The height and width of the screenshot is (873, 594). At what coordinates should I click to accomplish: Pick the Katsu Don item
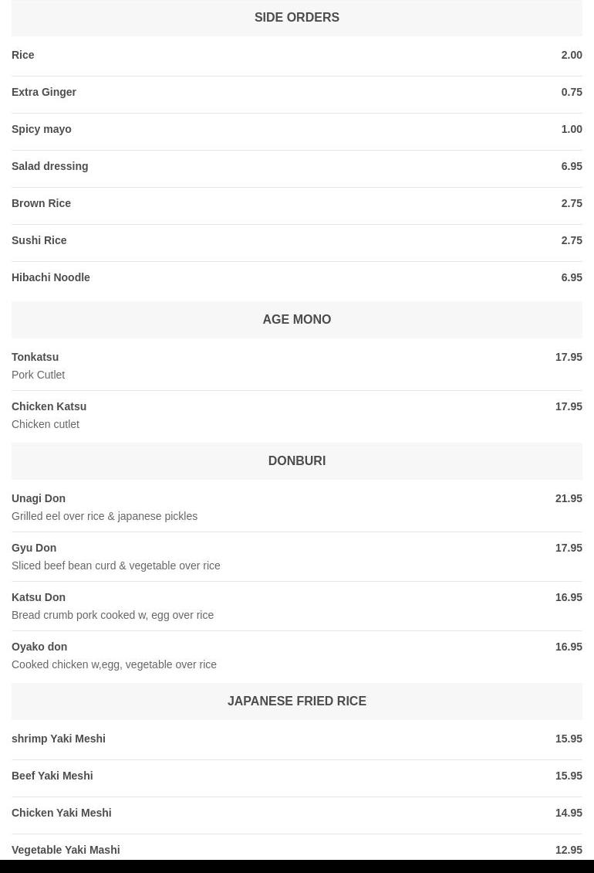pos(39,597)
